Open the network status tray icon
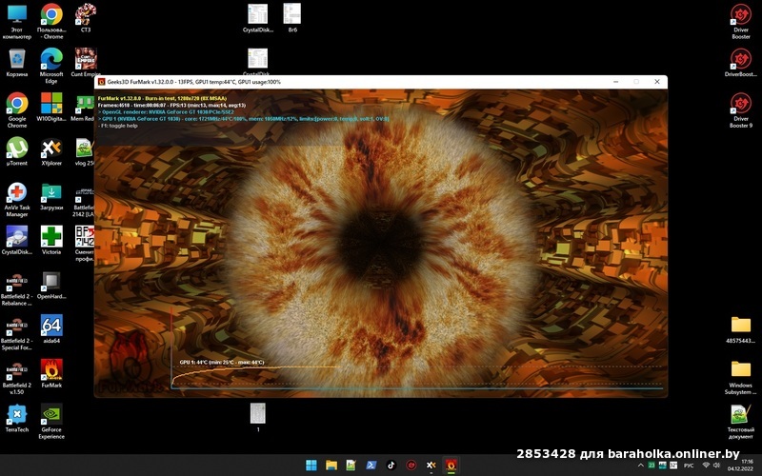 click(x=706, y=466)
